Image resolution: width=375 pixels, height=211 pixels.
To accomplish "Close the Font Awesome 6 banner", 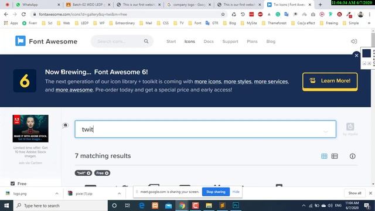I will (356, 56).
